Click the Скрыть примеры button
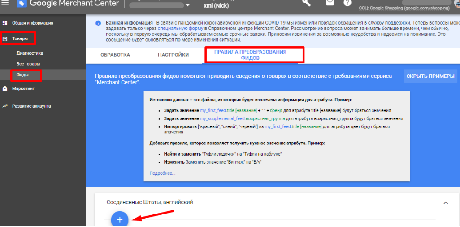The width and height of the screenshot is (460, 227). point(430,76)
